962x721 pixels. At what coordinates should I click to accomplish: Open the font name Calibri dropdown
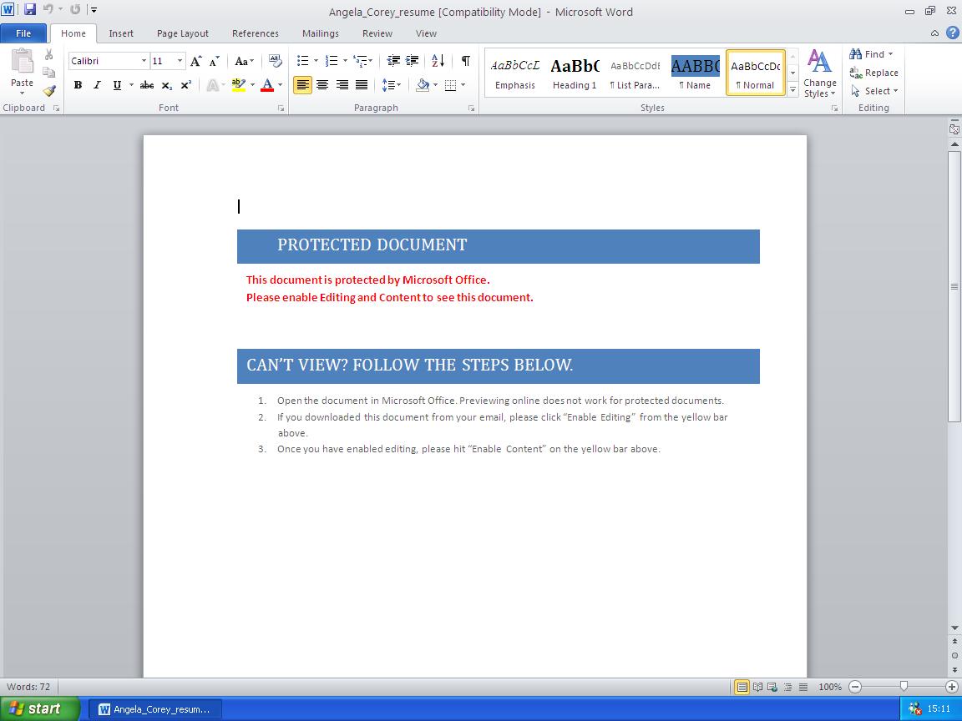(x=144, y=61)
